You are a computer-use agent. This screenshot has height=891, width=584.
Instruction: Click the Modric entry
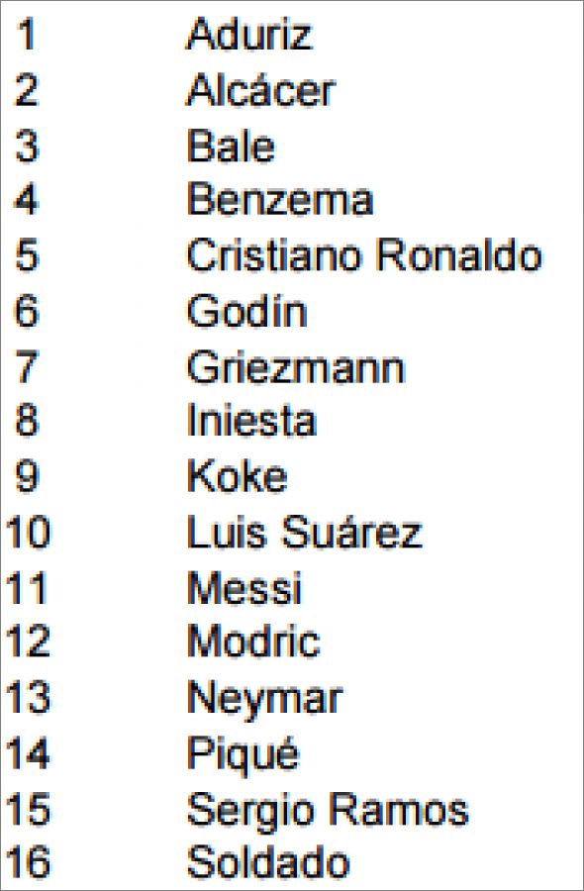253,642
